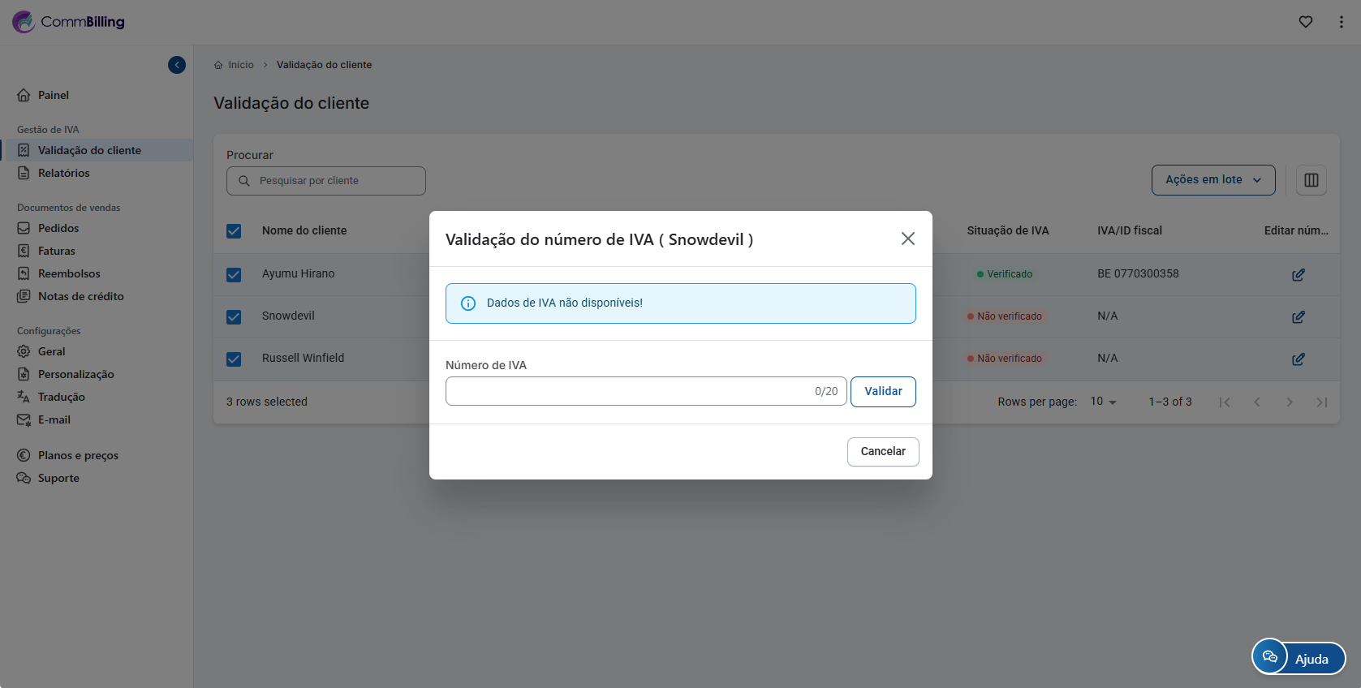Edit IVA number for Ayumu Hirano
Screen dimensions: 1361x688
pyautogui.click(x=1298, y=275)
